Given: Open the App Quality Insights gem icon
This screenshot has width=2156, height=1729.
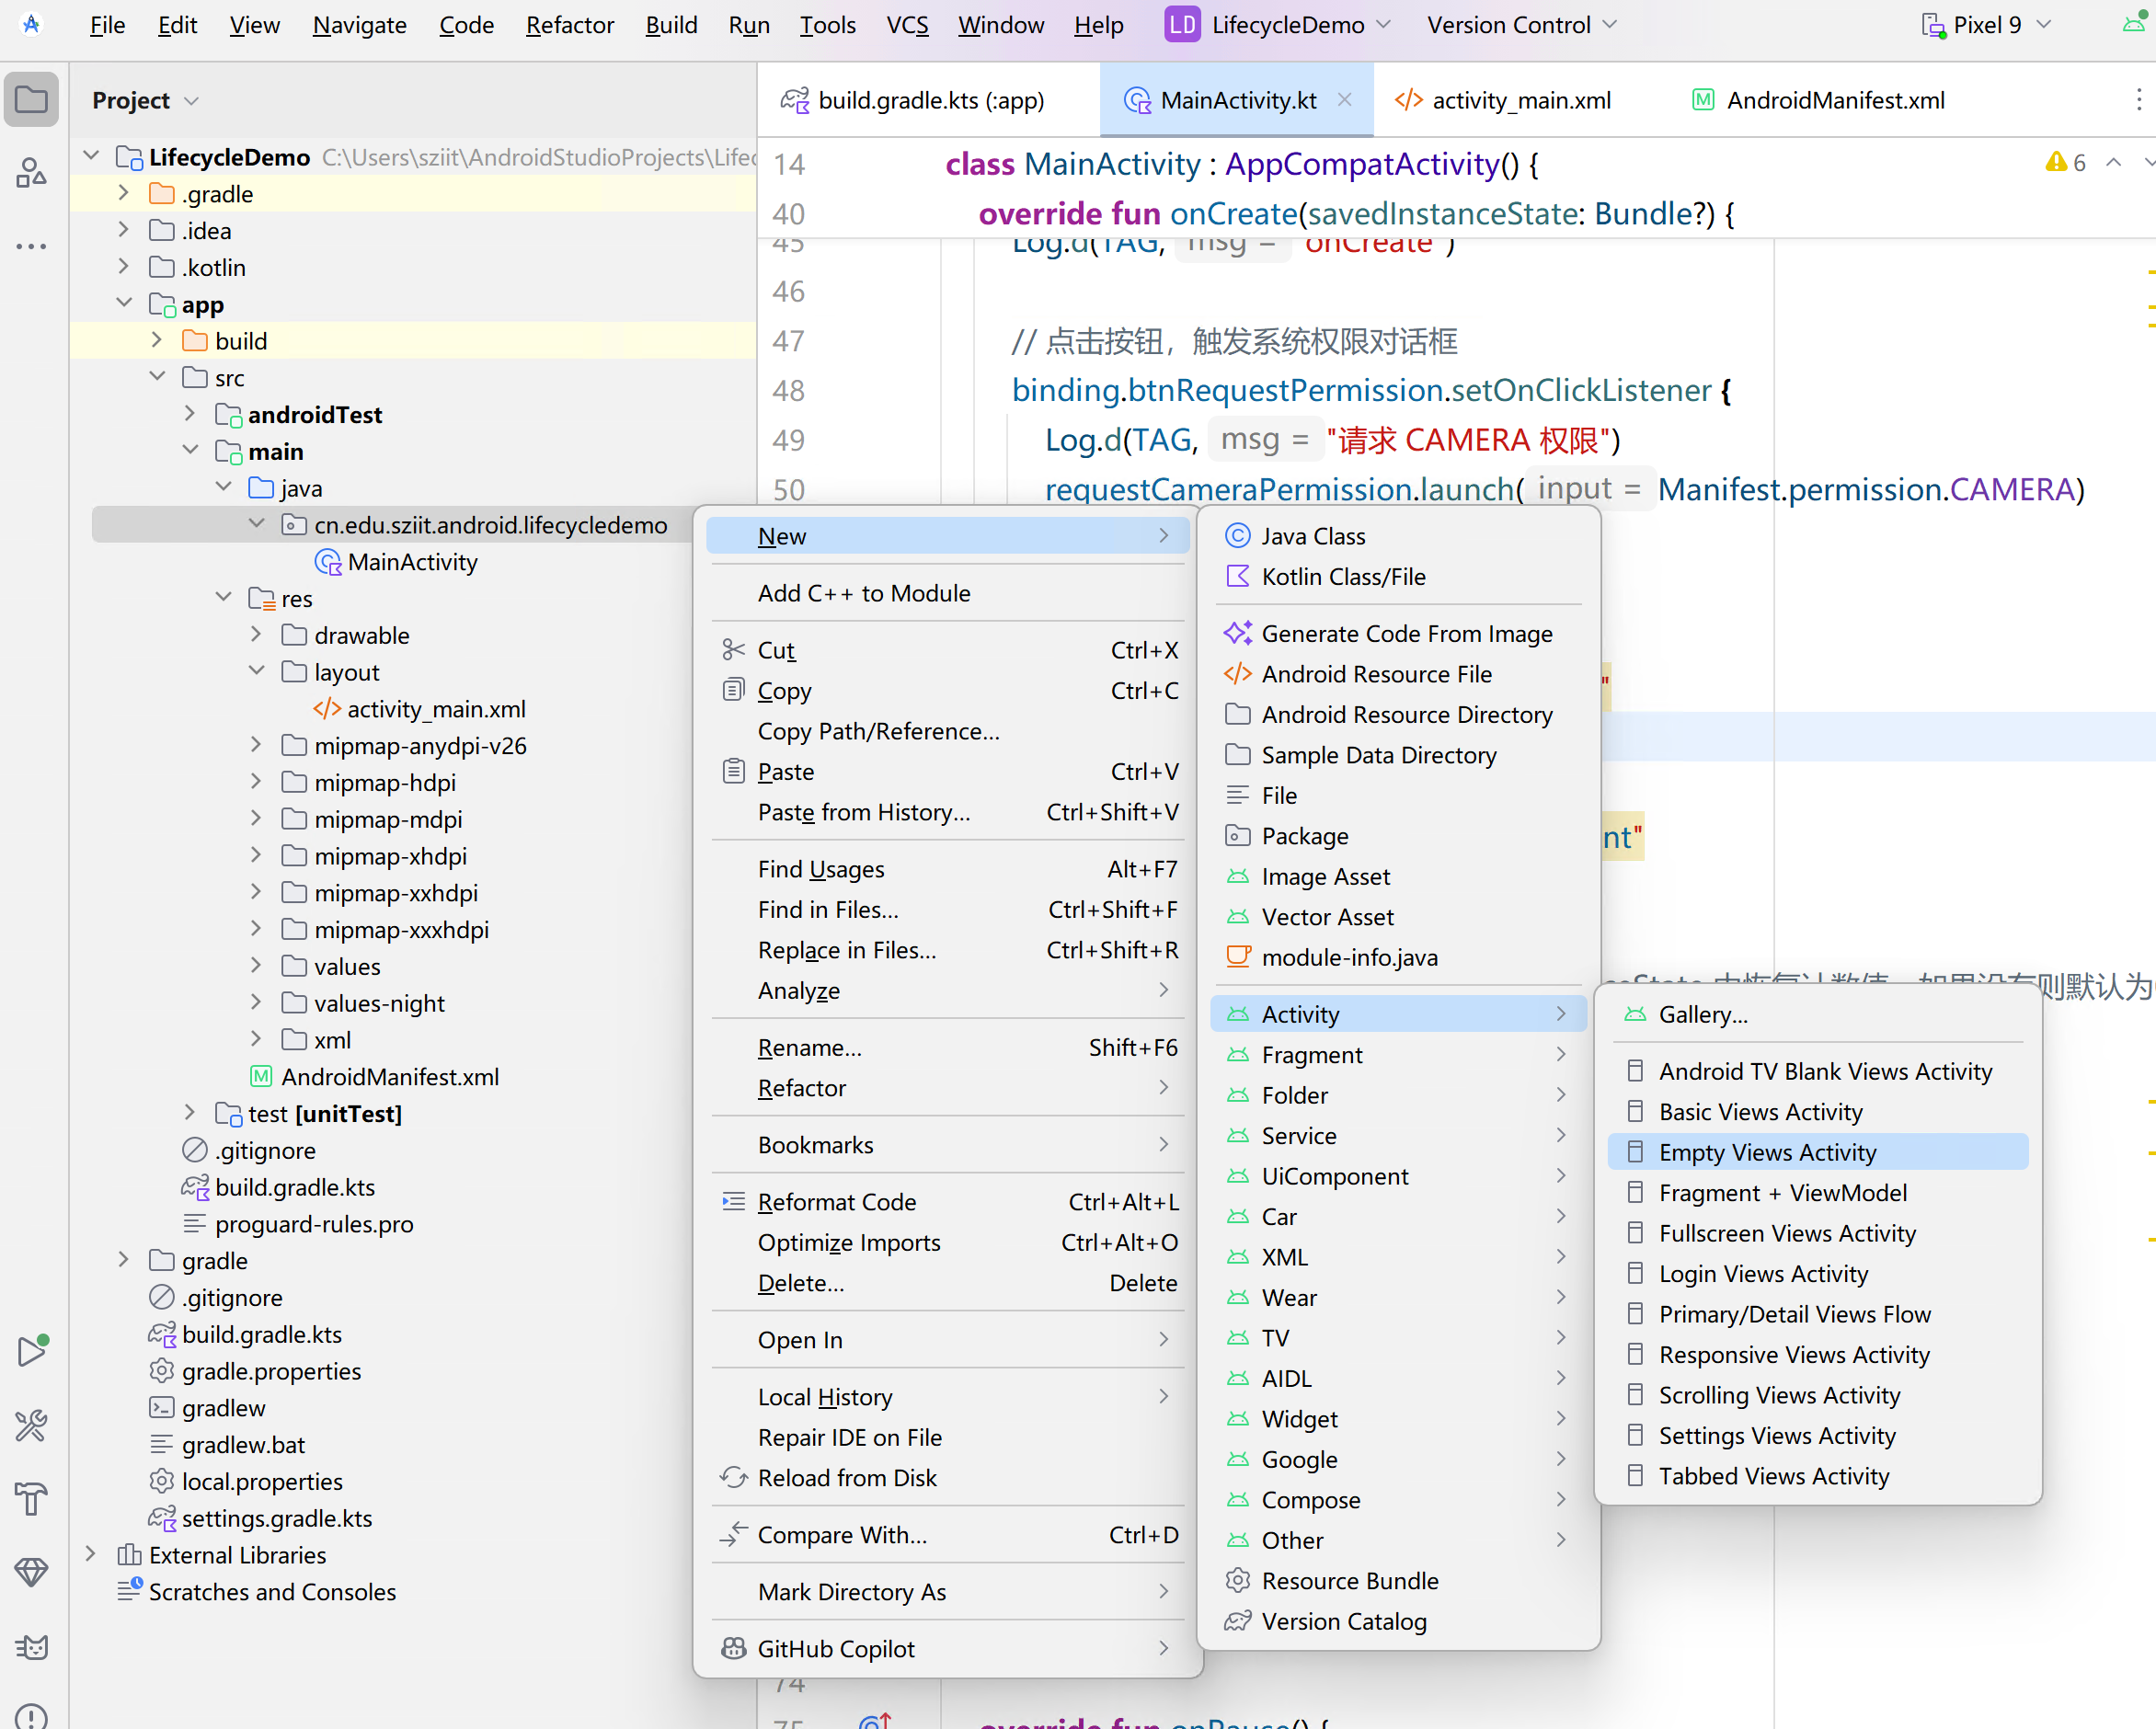Looking at the screenshot, I should [31, 1573].
